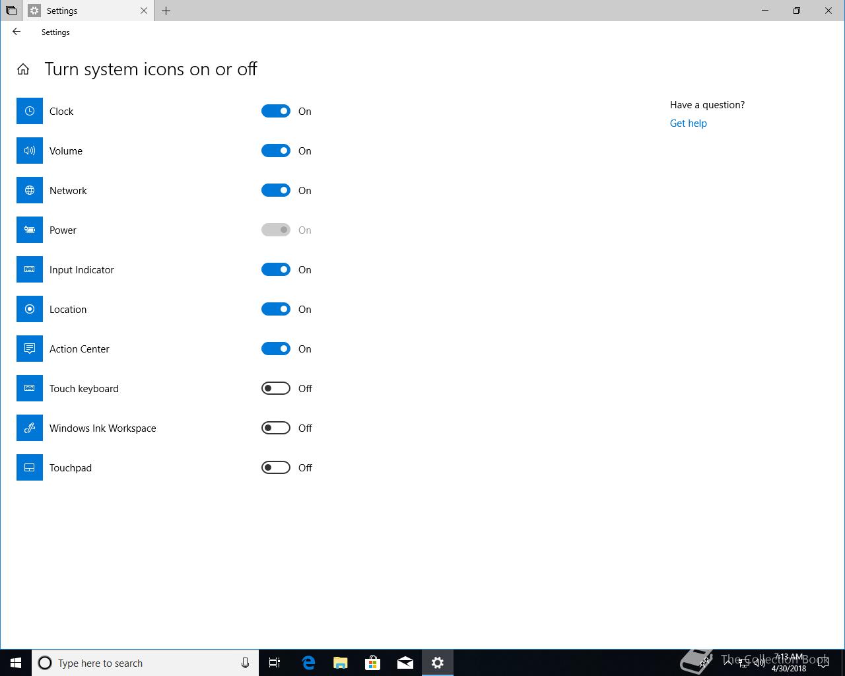845x676 pixels.
Task: Open a new tab with plus button
Action: click(x=166, y=11)
